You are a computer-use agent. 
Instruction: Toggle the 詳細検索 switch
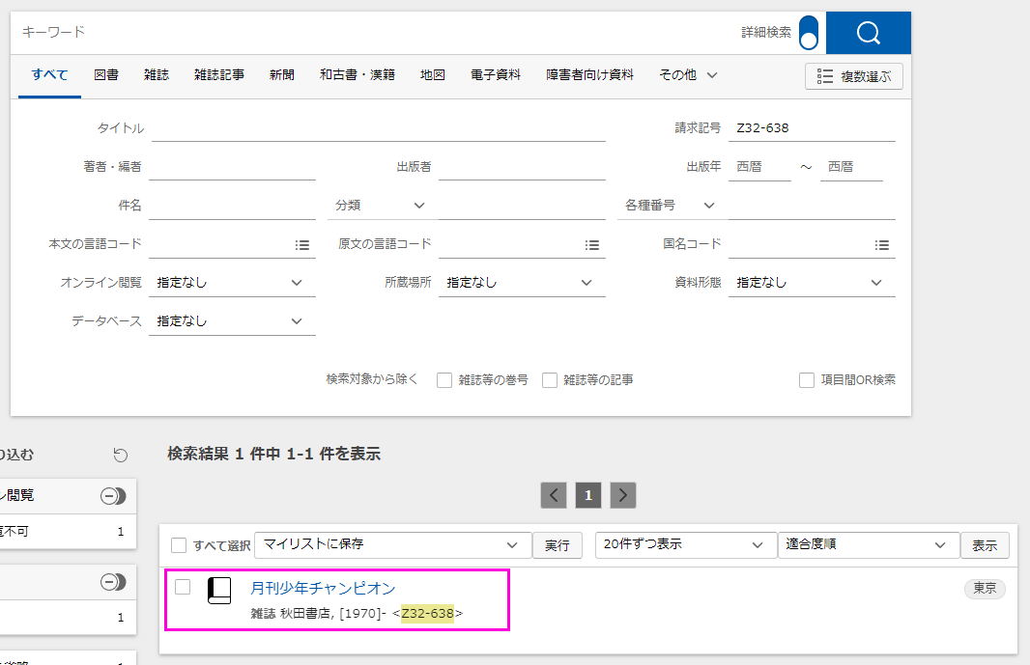pyautogui.click(x=809, y=33)
